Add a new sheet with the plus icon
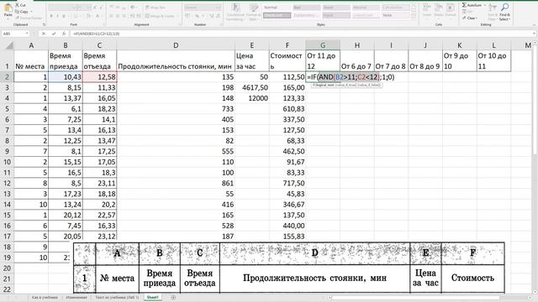This screenshot has width=538, height=302. coord(173,298)
